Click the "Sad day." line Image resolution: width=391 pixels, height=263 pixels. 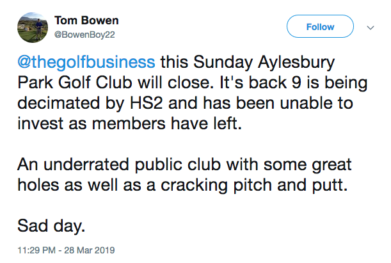coord(46,225)
